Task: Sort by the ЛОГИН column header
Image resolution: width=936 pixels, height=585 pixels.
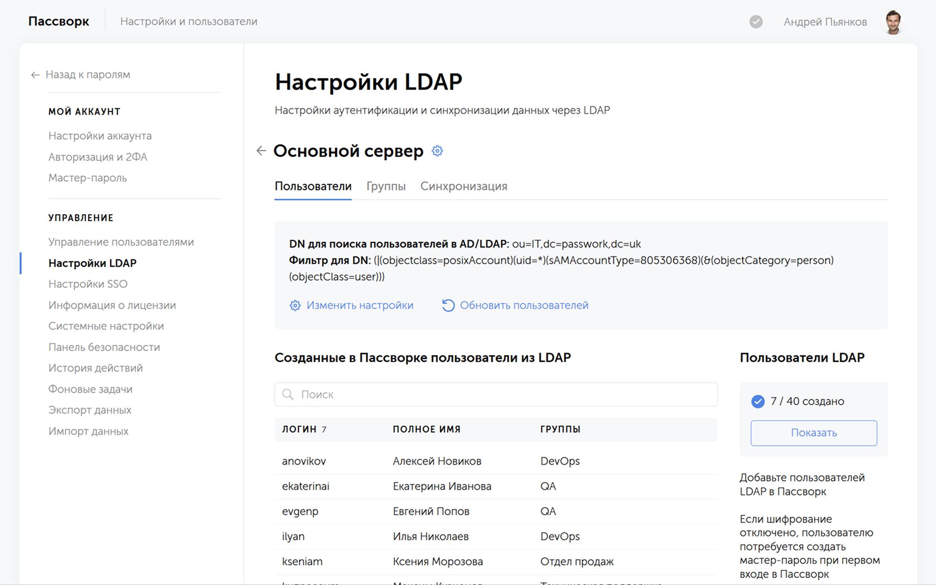Action: point(299,429)
